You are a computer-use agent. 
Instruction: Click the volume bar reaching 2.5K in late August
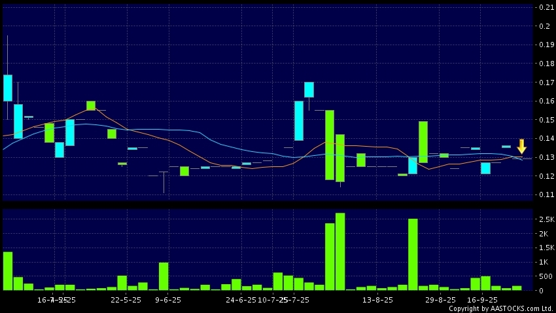click(413, 254)
